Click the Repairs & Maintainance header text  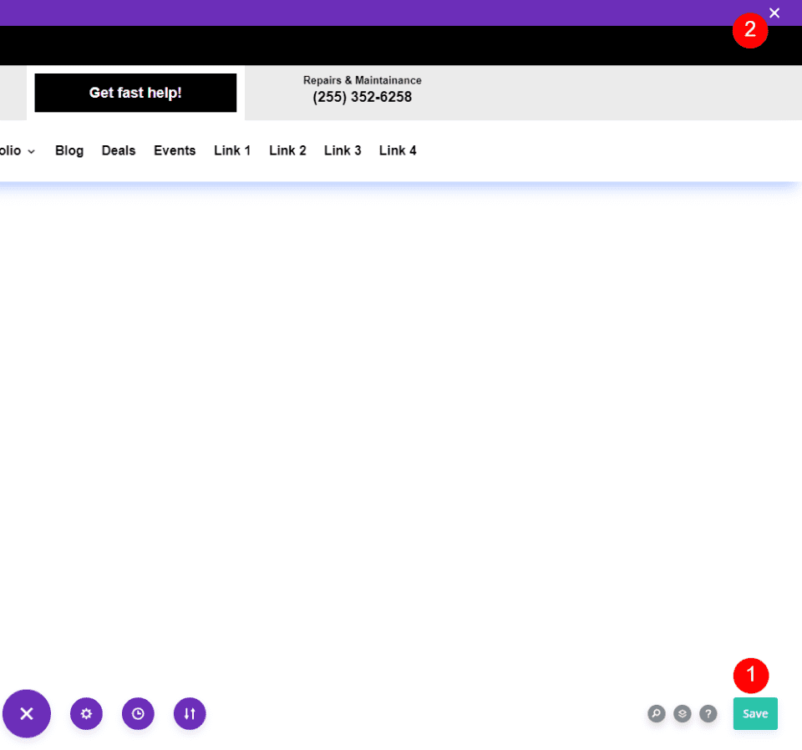(x=362, y=80)
